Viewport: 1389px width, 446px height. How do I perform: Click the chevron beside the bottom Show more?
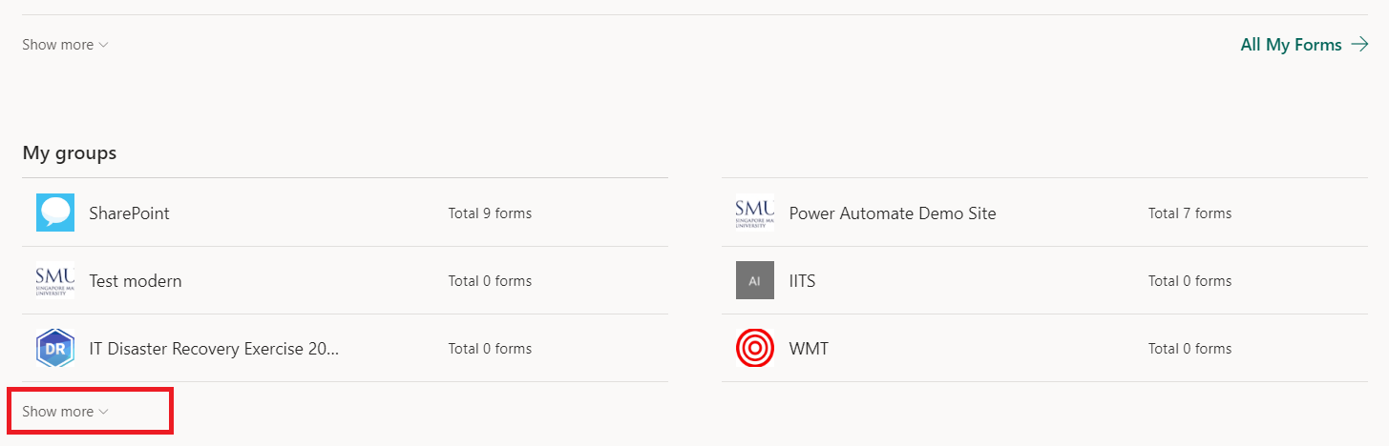pyautogui.click(x=104, y=412)
